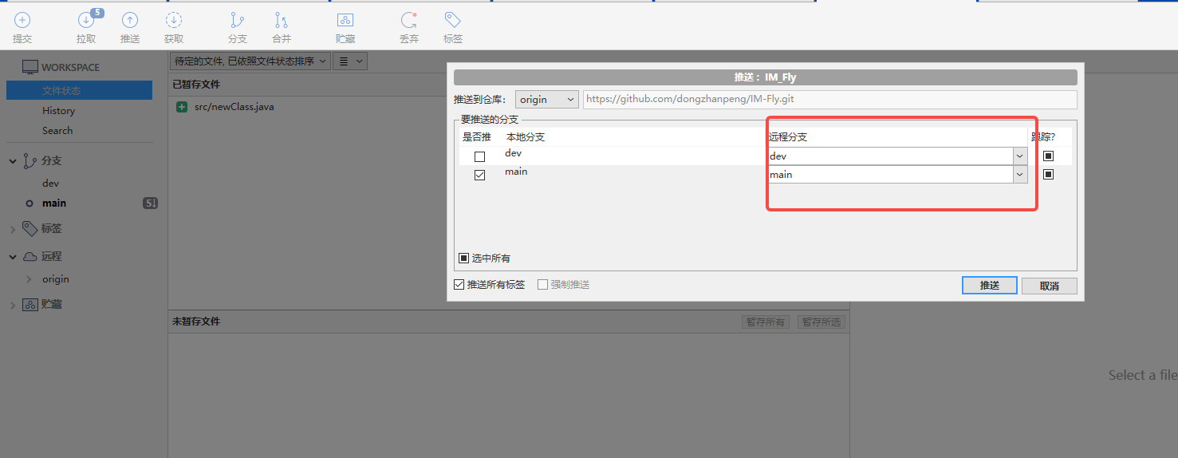
Task: Open the list view mode dropdown
Action: click(349, 61)
